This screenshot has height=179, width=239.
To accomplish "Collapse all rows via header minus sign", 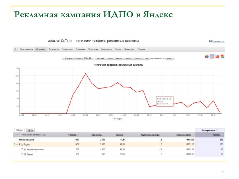I will (17, 135).
